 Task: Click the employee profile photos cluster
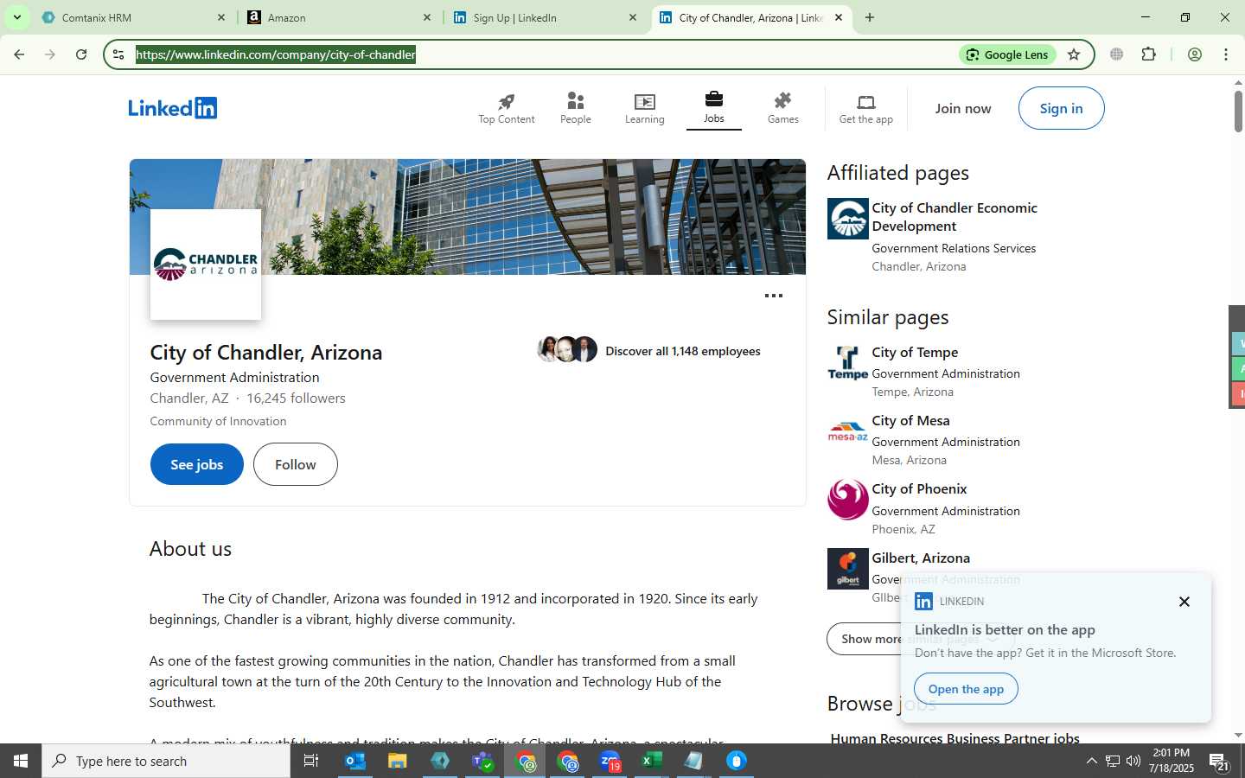point(567,349)
